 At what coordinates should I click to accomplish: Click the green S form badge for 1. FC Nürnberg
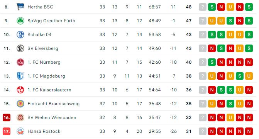(212, 62)
